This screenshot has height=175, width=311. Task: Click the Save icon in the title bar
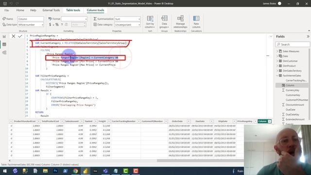coord(5,3)
